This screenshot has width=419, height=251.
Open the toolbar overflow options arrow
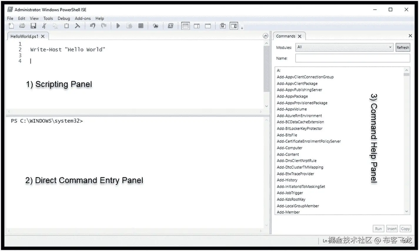(242, 28)
